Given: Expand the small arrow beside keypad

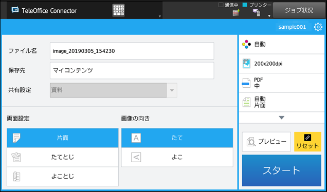Looking at the screenshot, I should click(x=160, y=16).
